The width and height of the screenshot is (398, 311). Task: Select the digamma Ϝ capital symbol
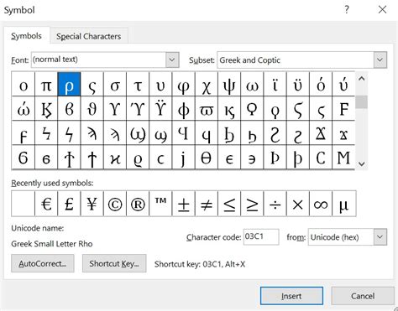pos(343,109)
